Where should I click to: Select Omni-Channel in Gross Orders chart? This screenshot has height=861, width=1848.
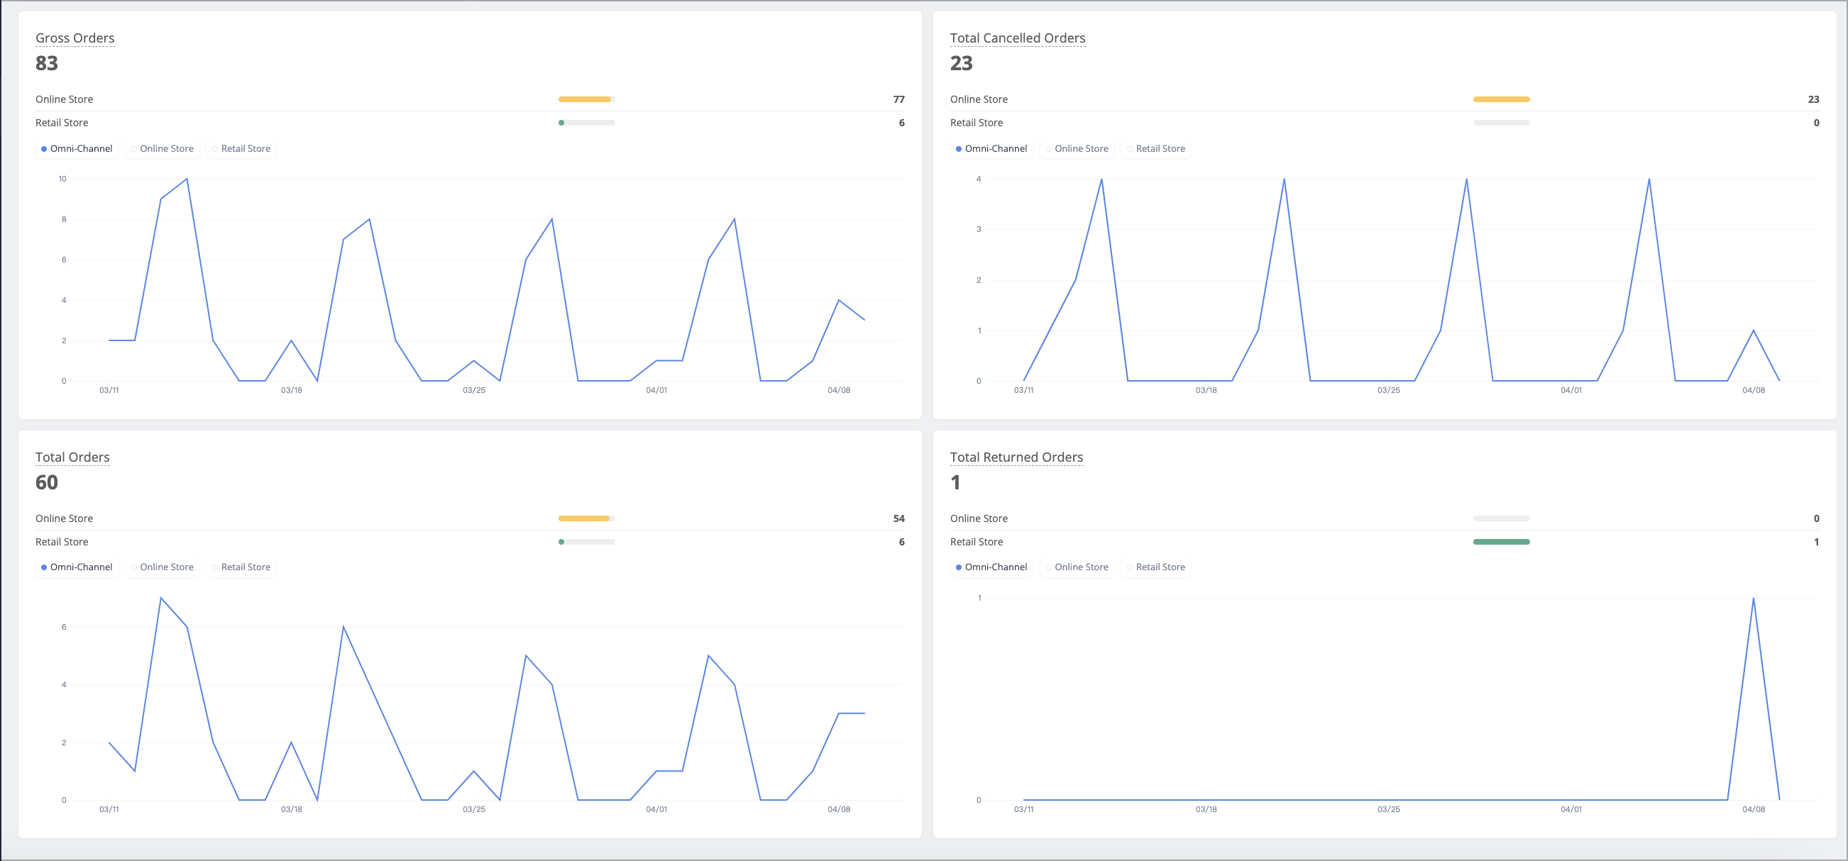click(77, 148)
